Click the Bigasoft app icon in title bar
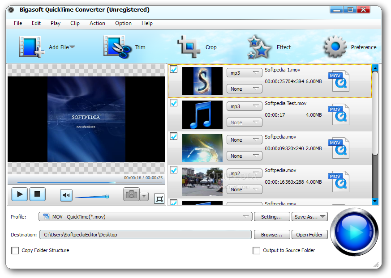Image resolution: width=391 pixels, height=278 pixels. (x=11, y=10)
